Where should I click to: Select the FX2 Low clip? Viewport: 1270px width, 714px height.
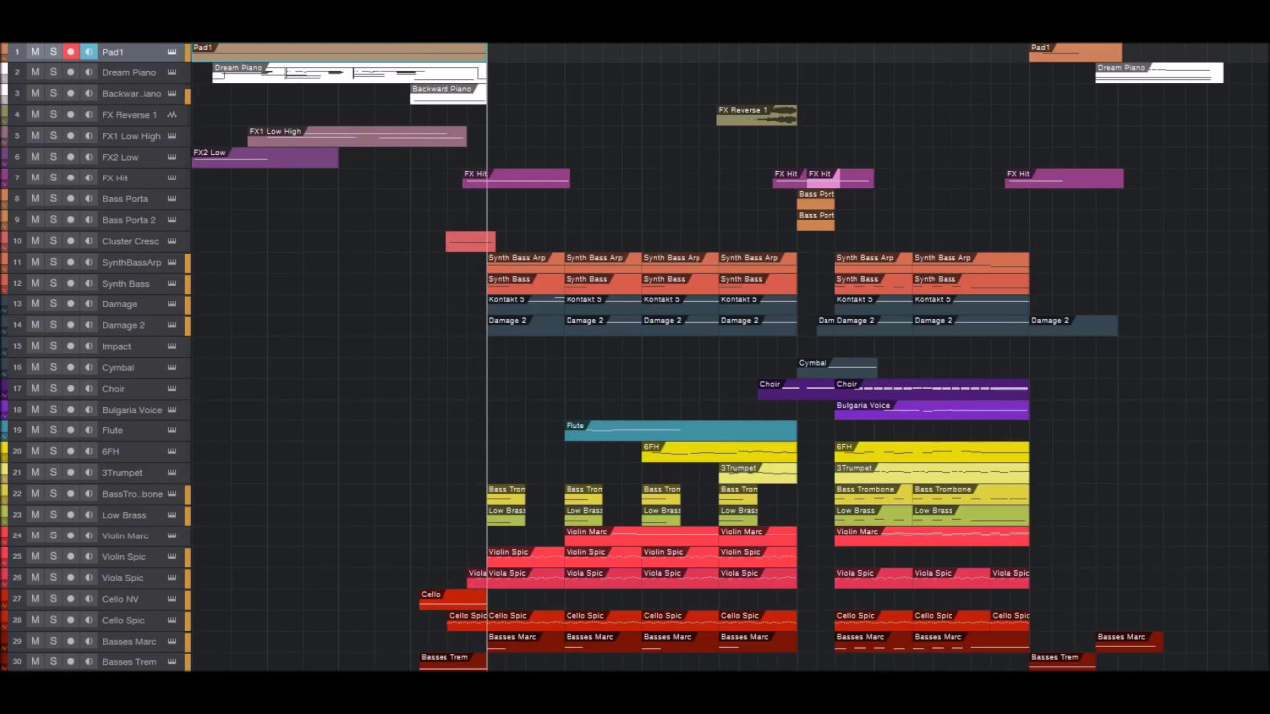pos(265,157)
